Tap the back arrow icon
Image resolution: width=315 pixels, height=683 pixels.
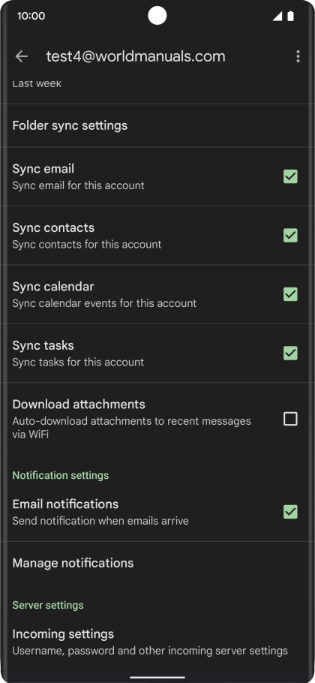click(21, 56)
